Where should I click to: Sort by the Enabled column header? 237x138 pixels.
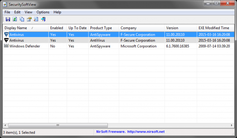(x=58, y=28)
